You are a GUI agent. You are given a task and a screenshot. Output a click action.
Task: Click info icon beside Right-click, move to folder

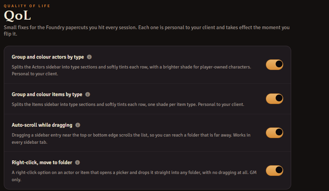[78, 163]
